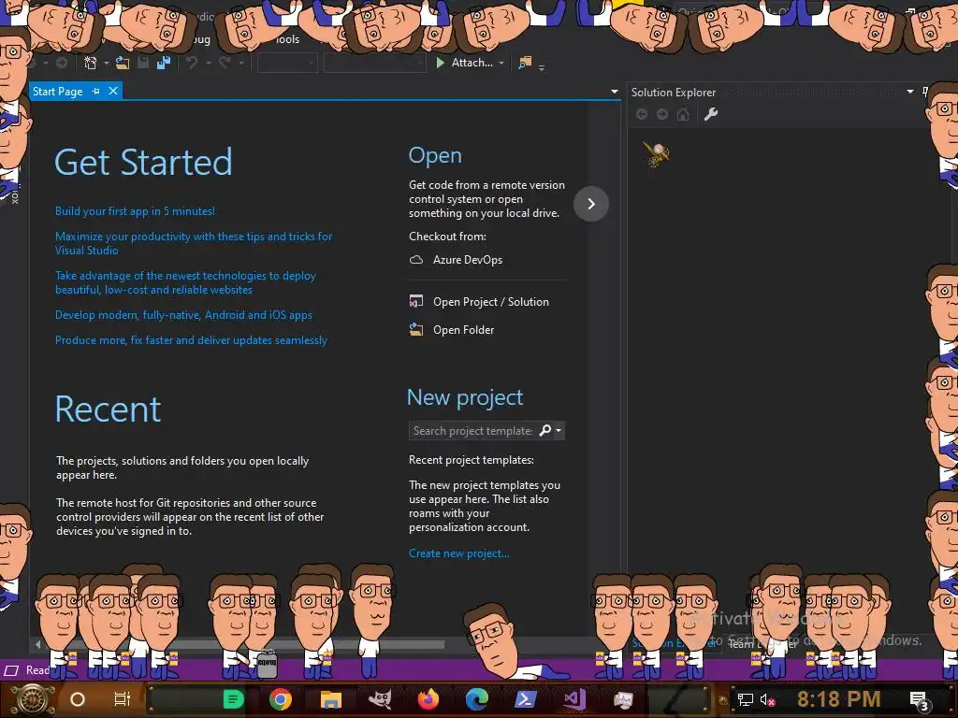The image size is (958, 718).
Task: Open the Solution Platforms combo box
Action: 374,63
